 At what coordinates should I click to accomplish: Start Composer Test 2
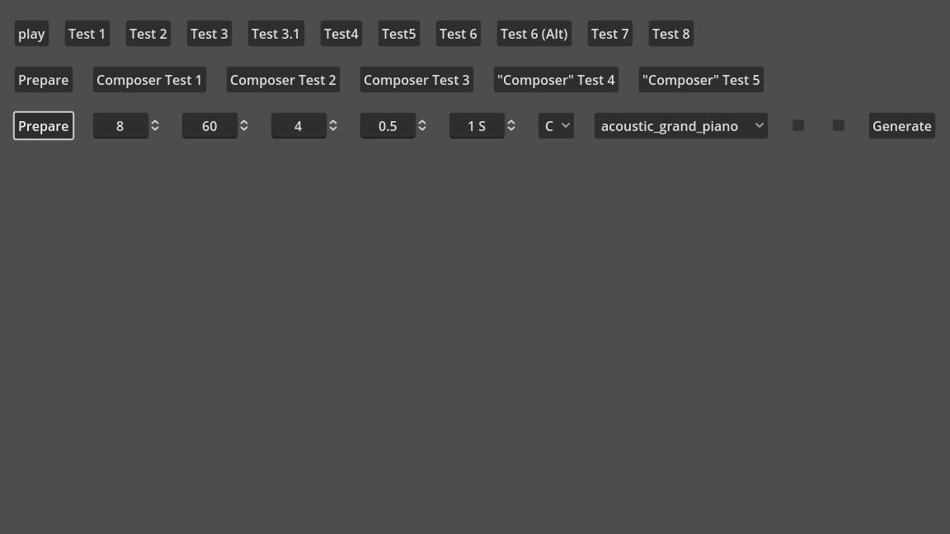pos(283,80)
